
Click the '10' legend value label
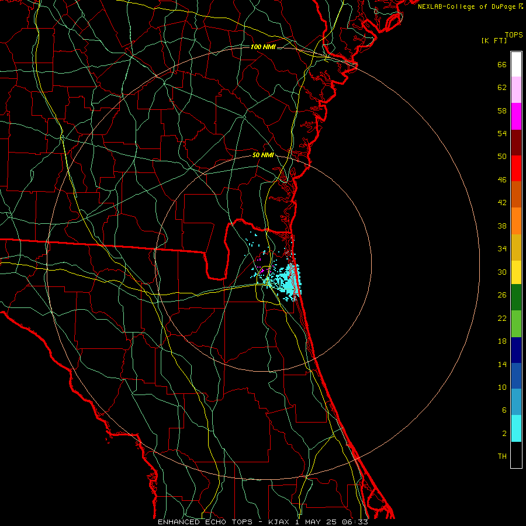click(x=502, y=387)
